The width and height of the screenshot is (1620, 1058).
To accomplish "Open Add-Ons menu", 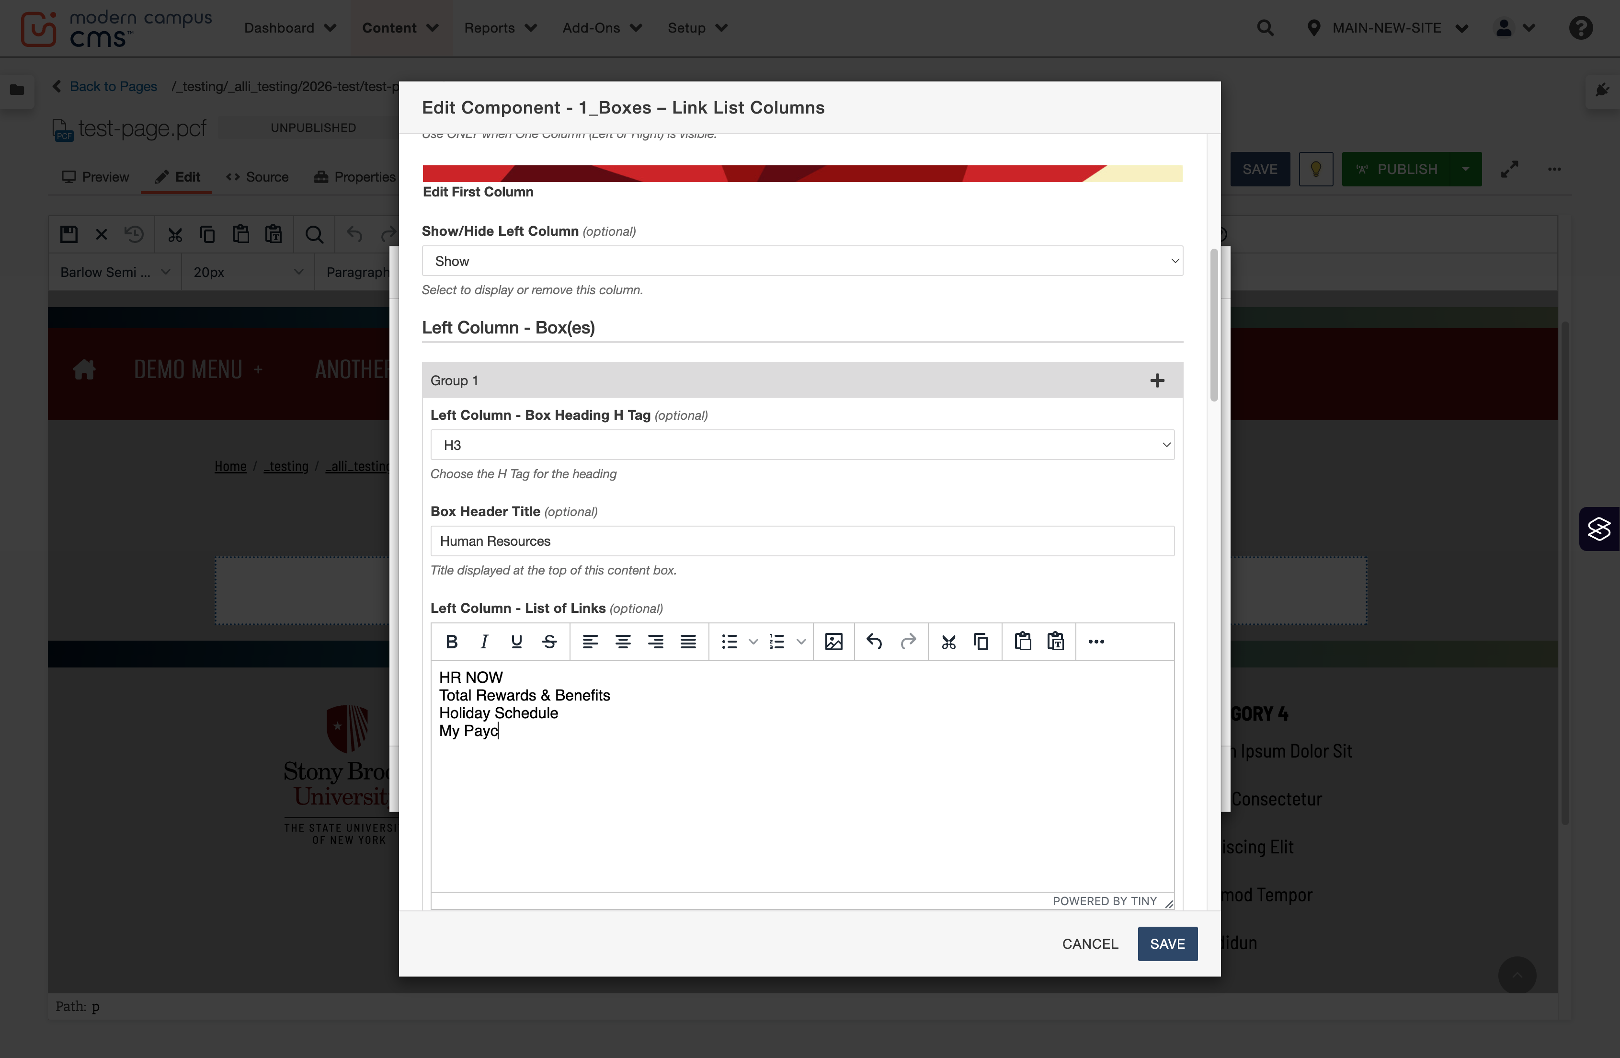I will pos(603,28).
